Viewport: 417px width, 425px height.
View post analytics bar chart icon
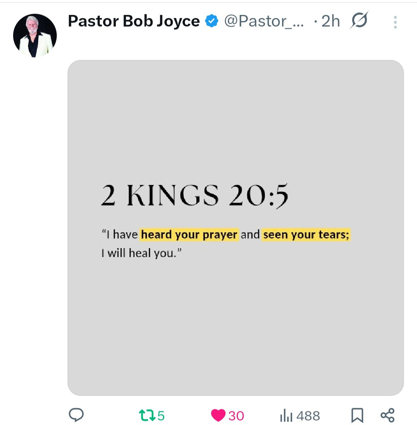pyautogui.click(x=286, y=415)
